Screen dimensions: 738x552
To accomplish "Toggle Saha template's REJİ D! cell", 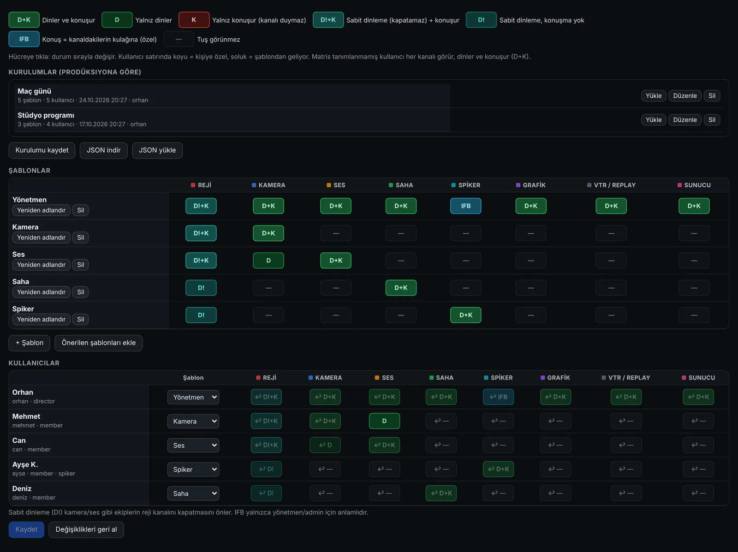I will (201, 288).
